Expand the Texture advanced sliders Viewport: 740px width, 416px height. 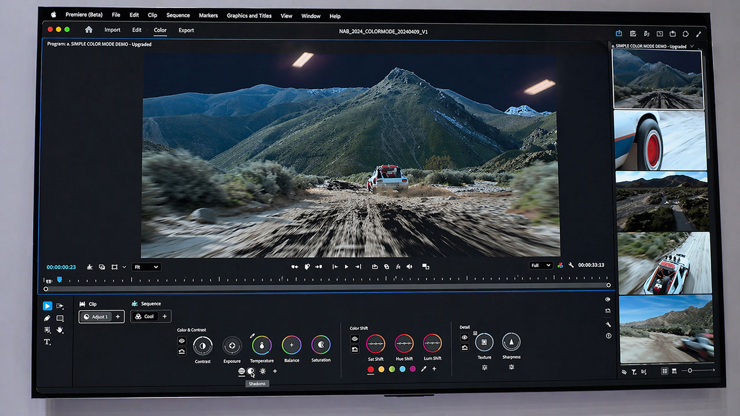click(x=484, y=367)
